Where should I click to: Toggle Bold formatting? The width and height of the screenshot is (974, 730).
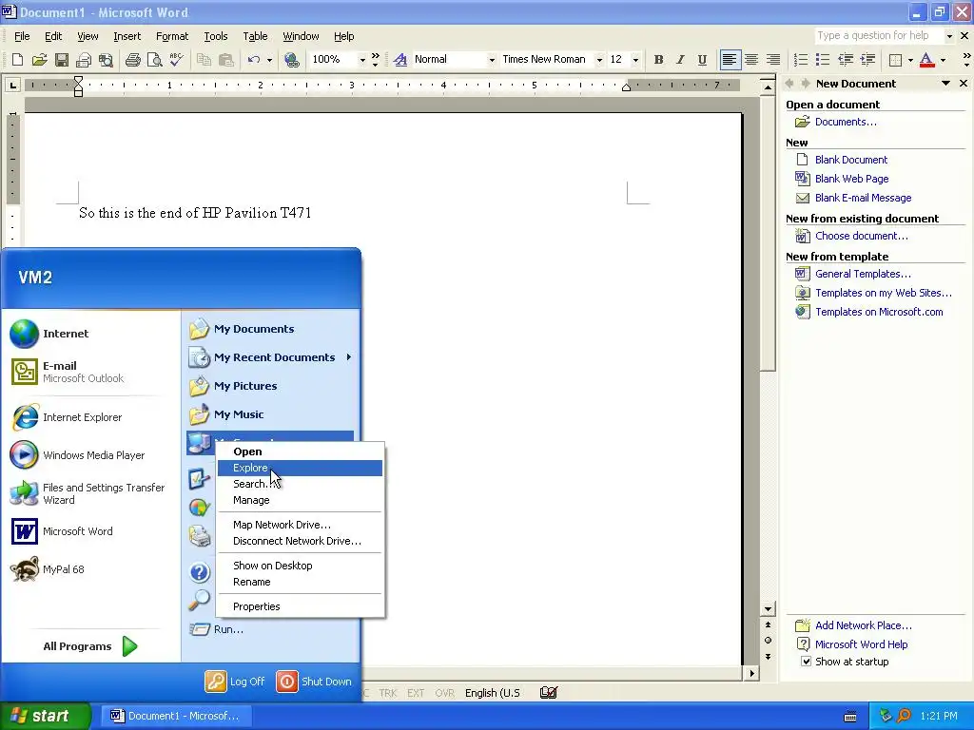[658, 60]
